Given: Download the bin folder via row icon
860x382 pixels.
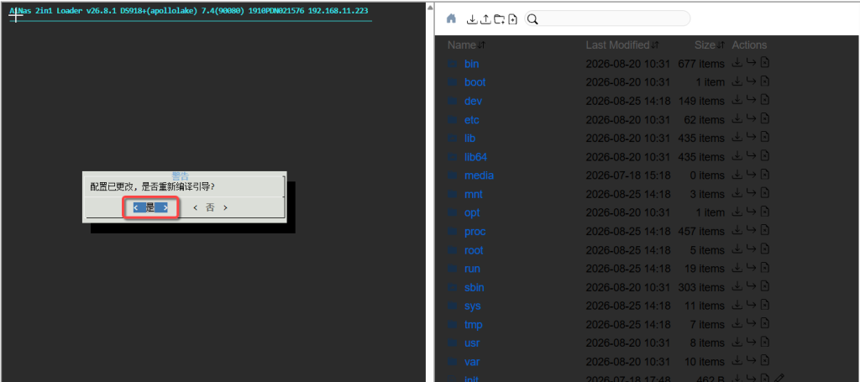Looking at the screenshot, I should 737,63.
